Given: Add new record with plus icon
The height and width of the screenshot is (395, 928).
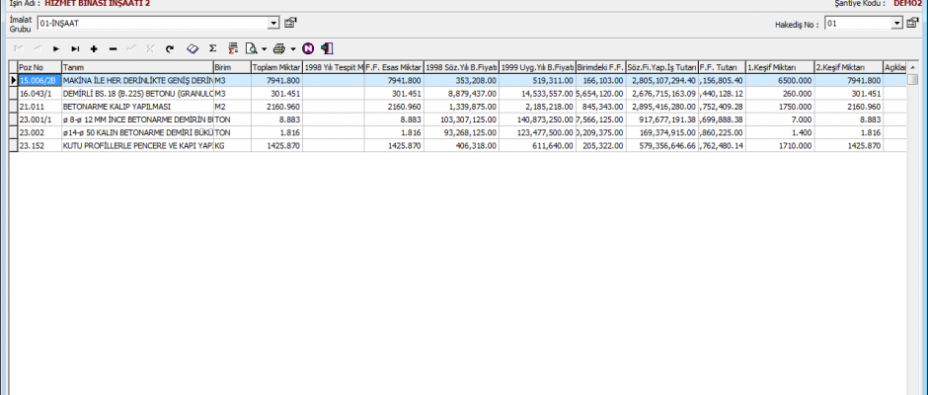Looking at the screenshot, I should [94, 47].
